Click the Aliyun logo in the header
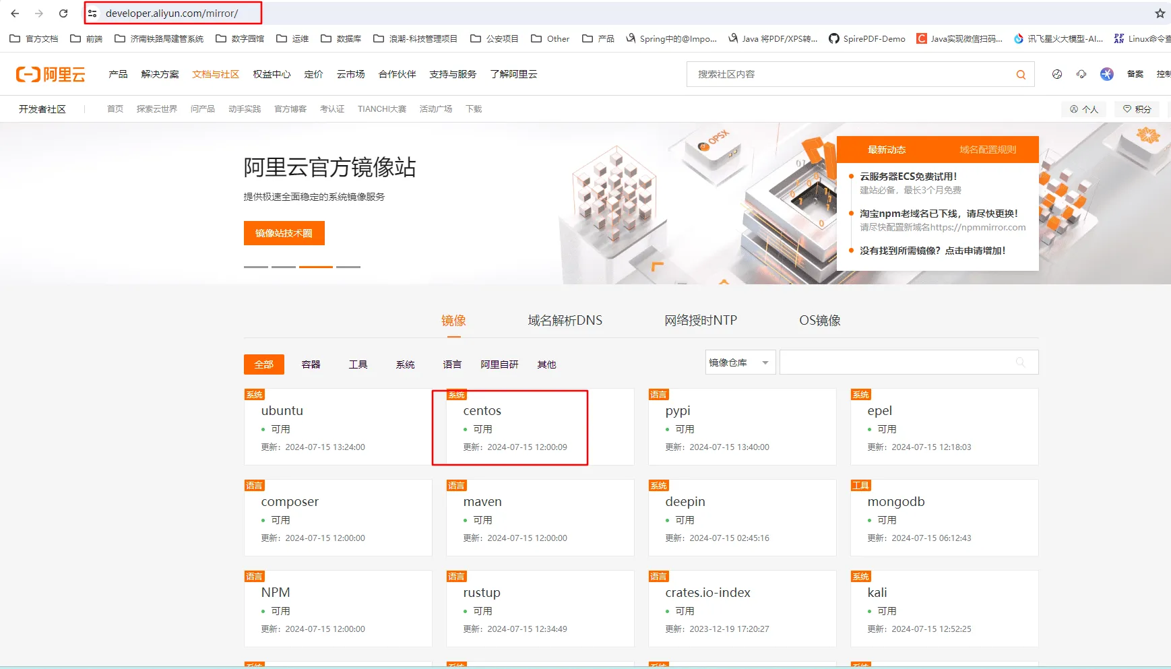Image resolution: width=1171 pixels, height=669 pixels. pyautogui.click(x=51, y=74)
